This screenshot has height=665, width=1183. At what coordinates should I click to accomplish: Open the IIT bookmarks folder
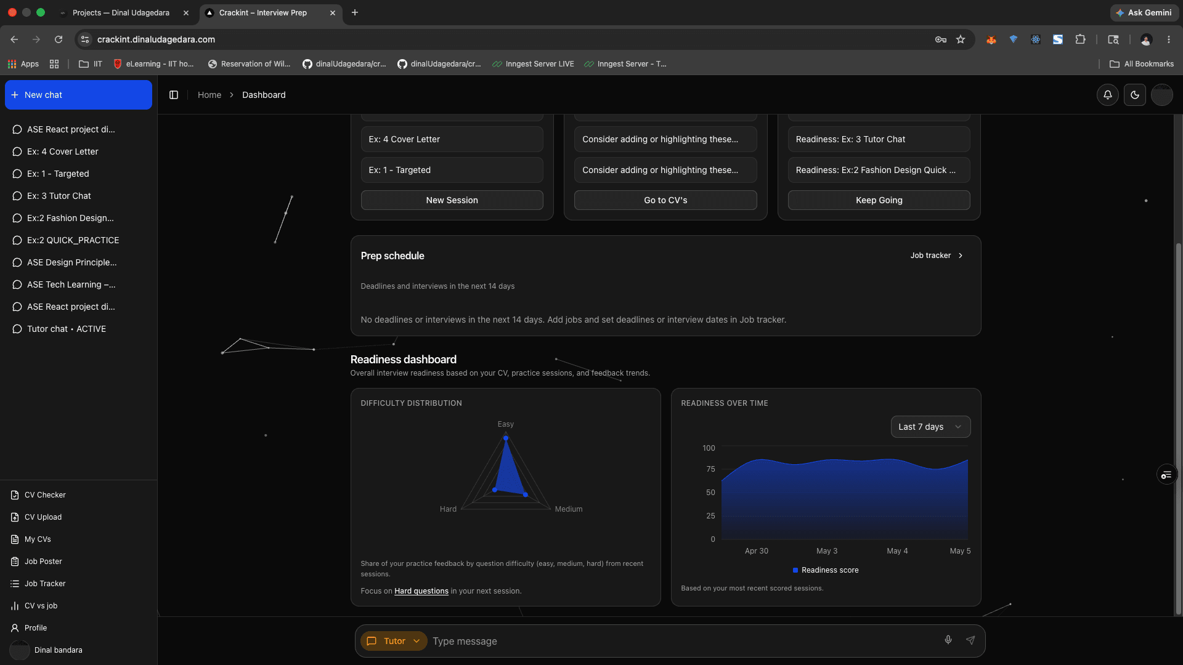[91, 64]
